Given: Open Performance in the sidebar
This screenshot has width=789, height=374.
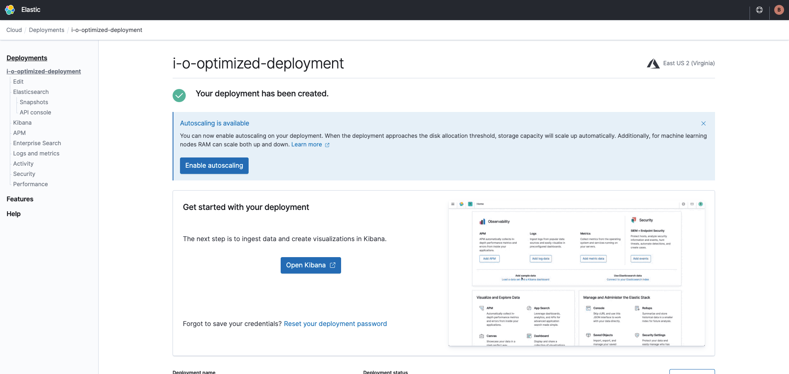Looking at the screenshot, I should (30, 184).
